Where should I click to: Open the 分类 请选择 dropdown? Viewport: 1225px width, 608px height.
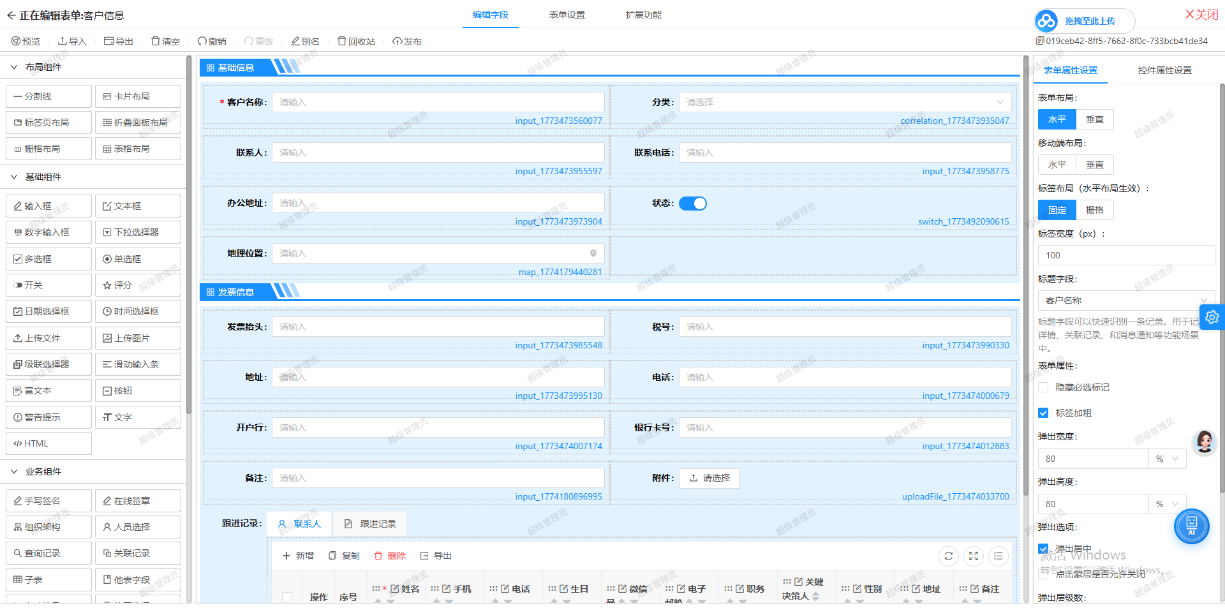(x=845, y=102)
